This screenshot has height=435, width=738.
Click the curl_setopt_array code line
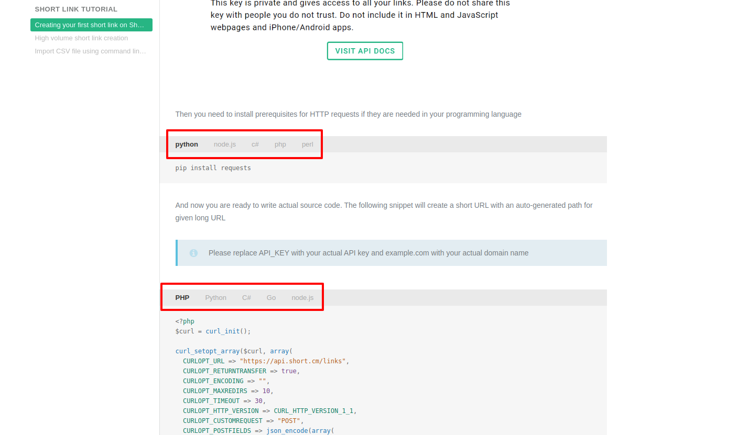(x=234, y=351)
